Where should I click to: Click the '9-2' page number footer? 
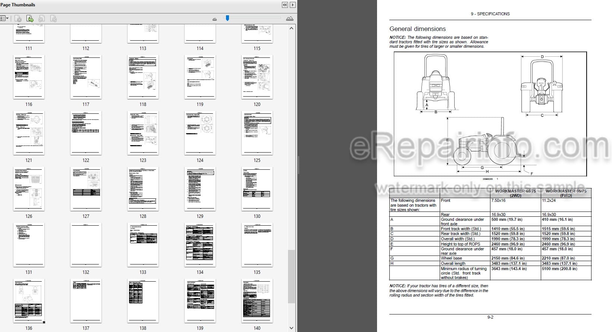pyautogui.click(x=490, y=317)
